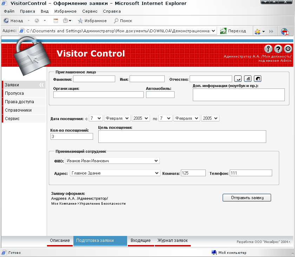Click the Имя input field
295x257 pixels.
pos(147,79)
